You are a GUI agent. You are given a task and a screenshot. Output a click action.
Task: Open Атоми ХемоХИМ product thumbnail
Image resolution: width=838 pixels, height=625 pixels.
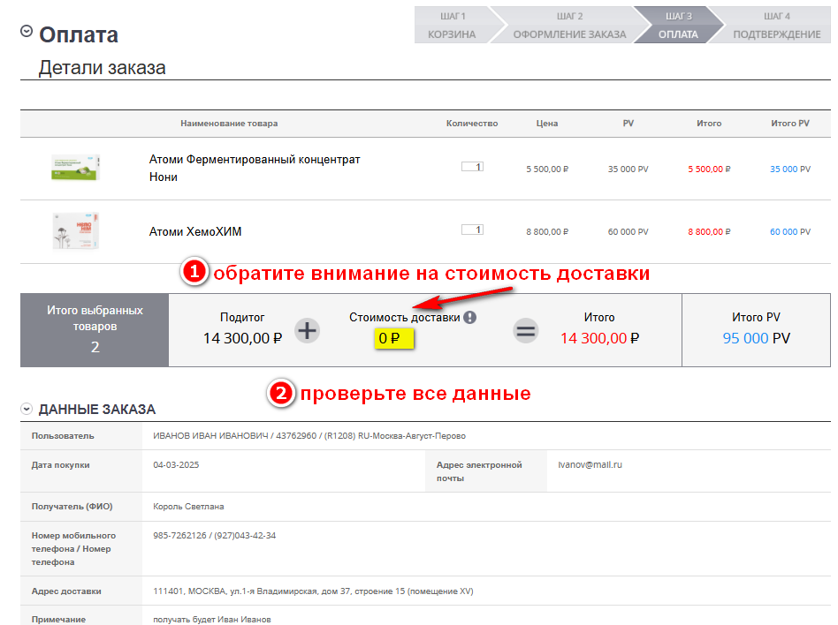[x=75, y=231]
